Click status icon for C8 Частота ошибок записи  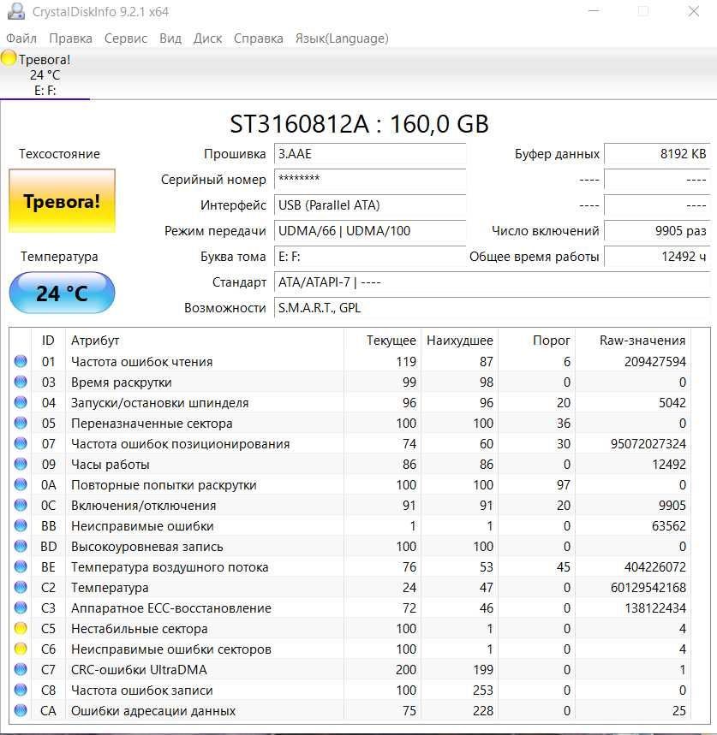[21, 690]
